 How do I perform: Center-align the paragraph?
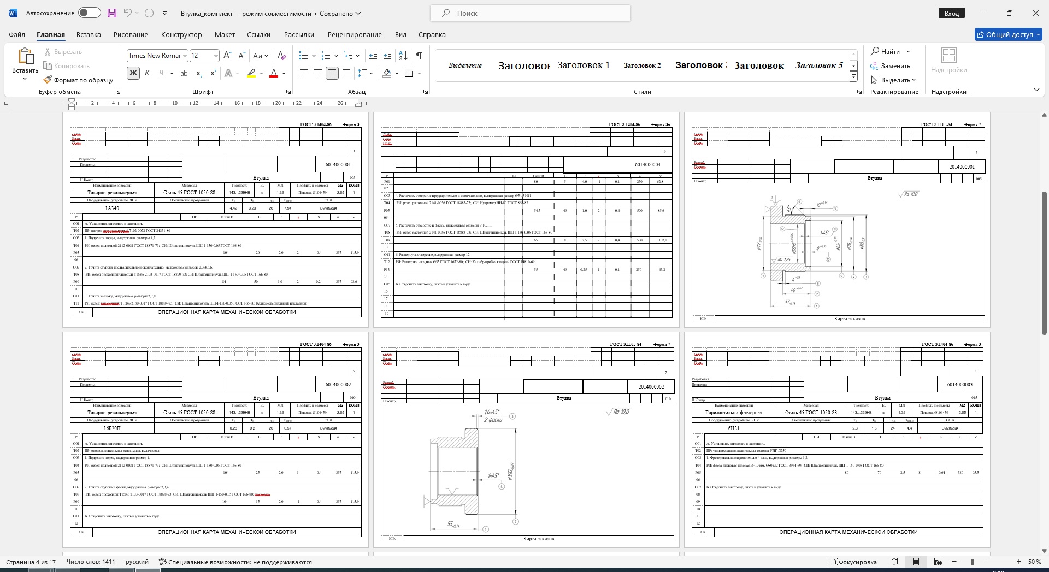(317, 73)
